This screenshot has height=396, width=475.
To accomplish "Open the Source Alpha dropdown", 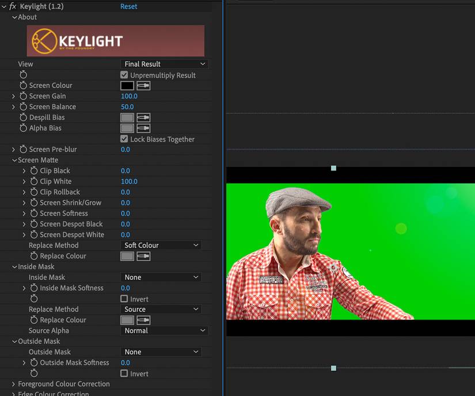I will [x=164, y=331].
